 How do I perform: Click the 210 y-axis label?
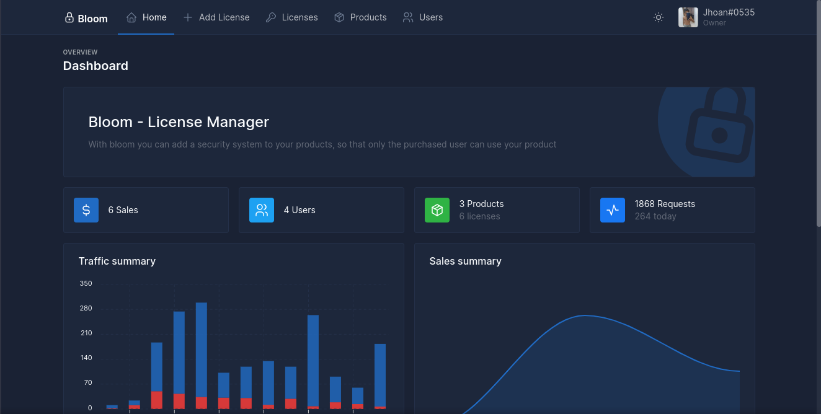[86, 333]
